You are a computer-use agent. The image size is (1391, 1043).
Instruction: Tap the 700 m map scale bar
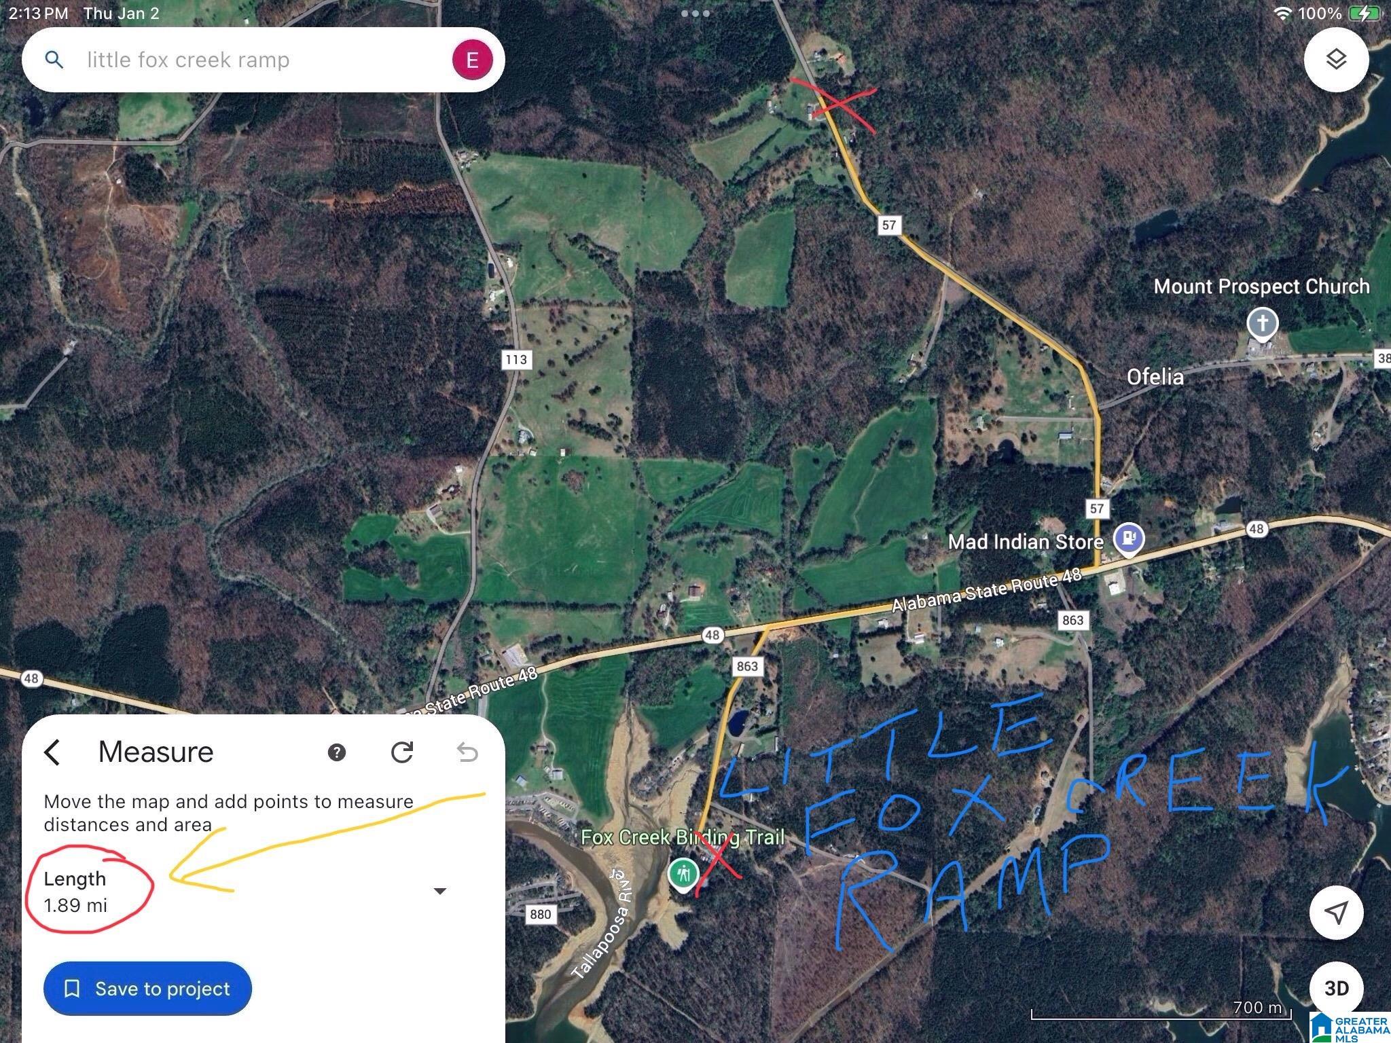(1161, 1011)
